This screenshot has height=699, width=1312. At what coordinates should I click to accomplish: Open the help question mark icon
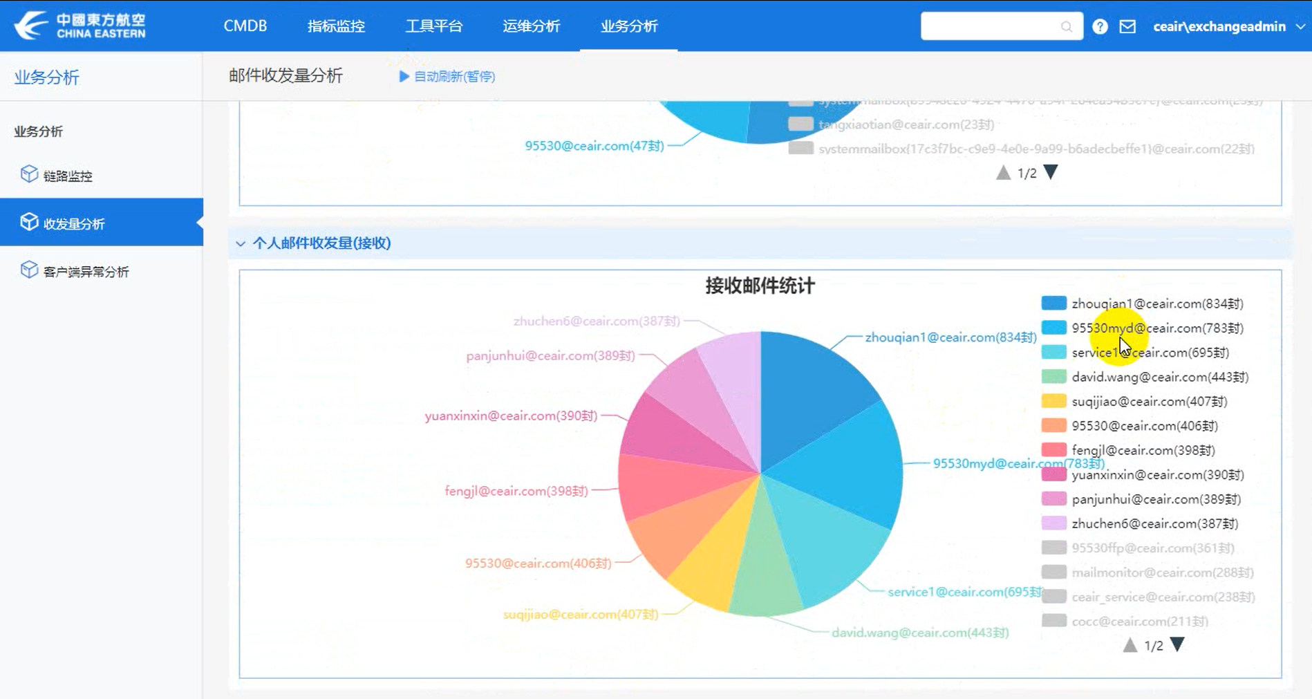pos(1100,26)
